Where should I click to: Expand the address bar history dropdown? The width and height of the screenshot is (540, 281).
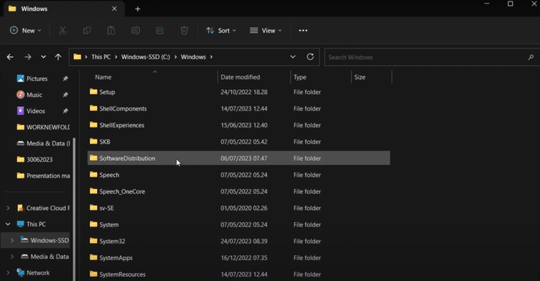[292, 57]
